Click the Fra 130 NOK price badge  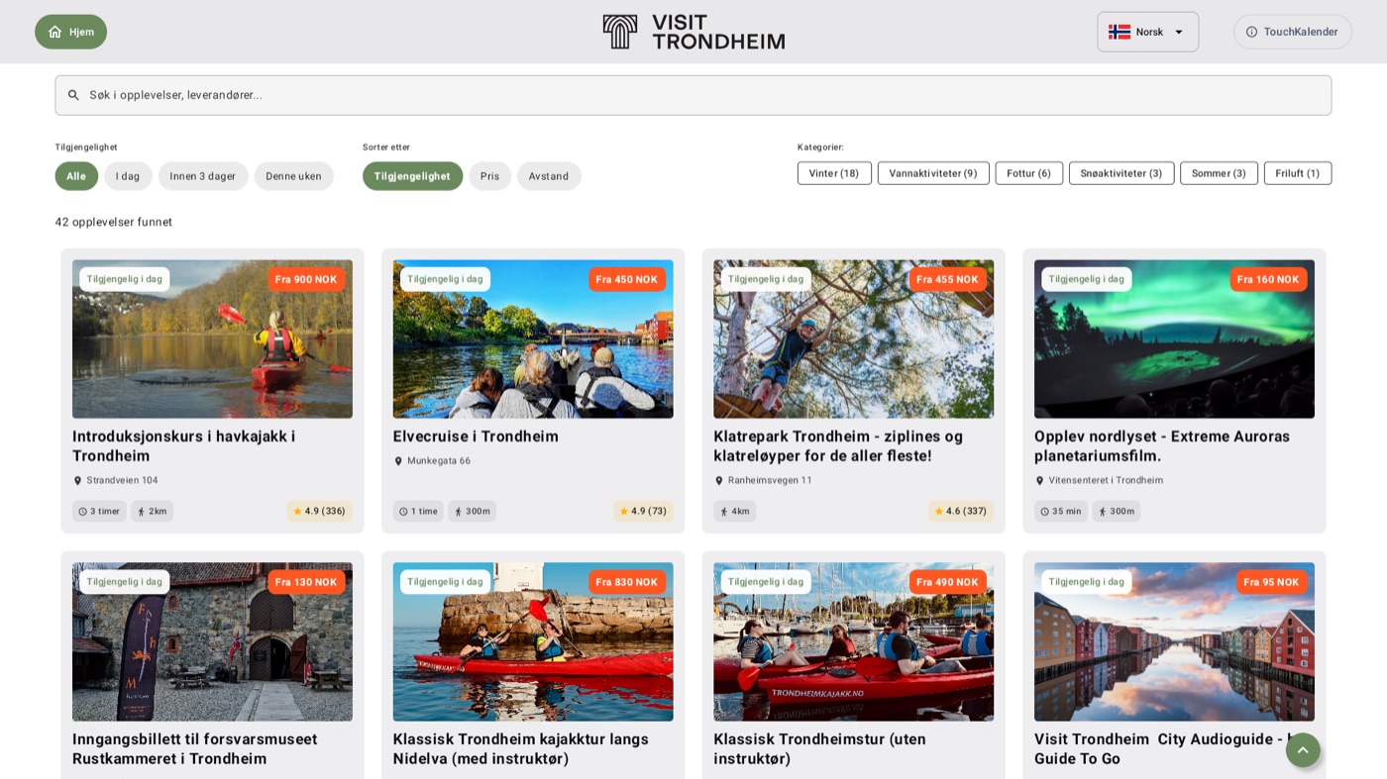coord(306,582)
